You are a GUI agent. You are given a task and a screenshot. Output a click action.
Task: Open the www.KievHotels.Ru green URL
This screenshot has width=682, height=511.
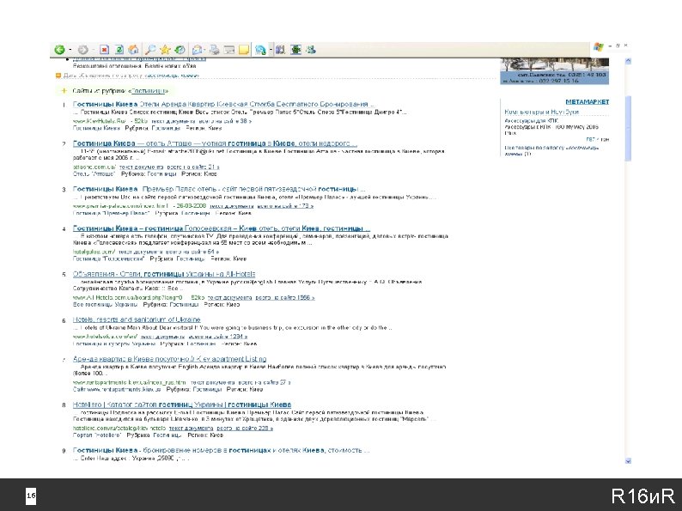pos(100,121)
